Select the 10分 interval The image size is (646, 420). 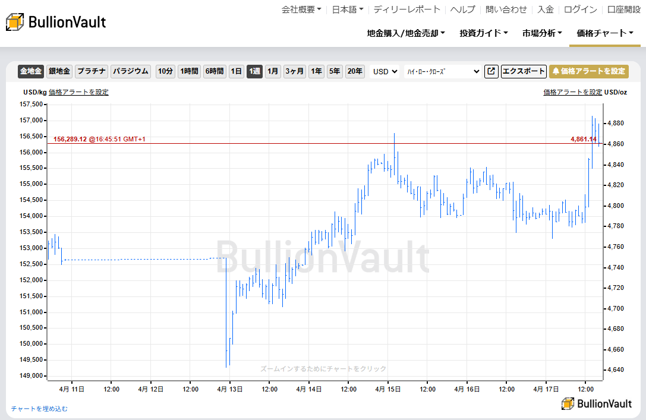(x=165, y=71)
